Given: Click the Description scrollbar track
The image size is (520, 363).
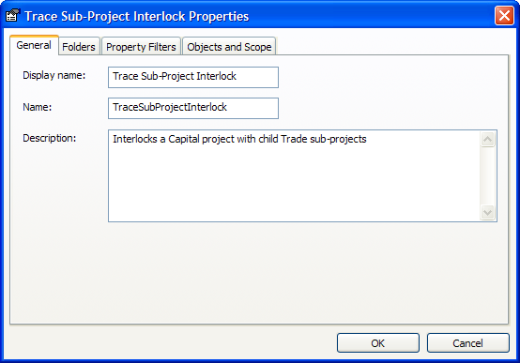Looking at the screenshot, I should pos(487,175).
